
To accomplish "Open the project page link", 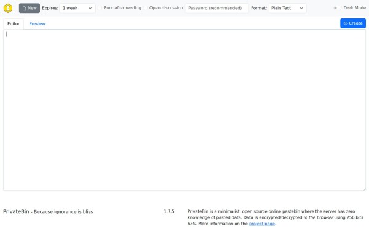I will (x=262, y=224).
